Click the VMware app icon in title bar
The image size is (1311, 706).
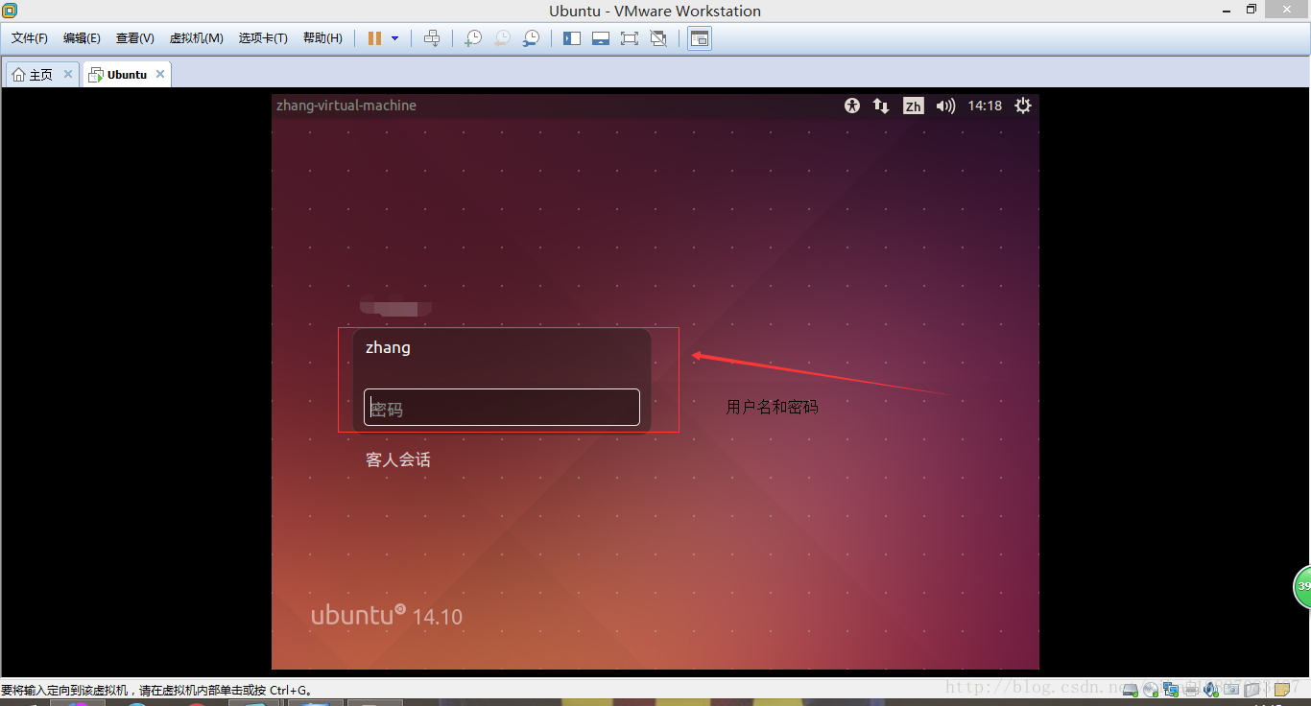click(10, 10)
